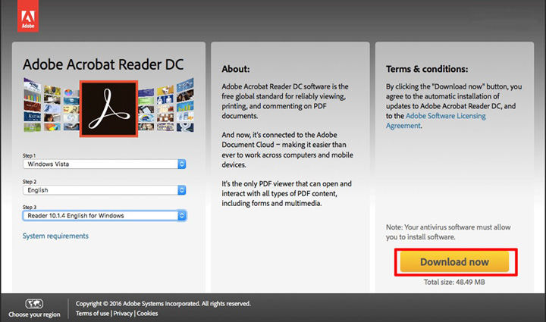Screen dimensions: 546x322
Task: Open the Windows Vista operating system dropdown
Action: pyautogui.click(x=104, y=164)
